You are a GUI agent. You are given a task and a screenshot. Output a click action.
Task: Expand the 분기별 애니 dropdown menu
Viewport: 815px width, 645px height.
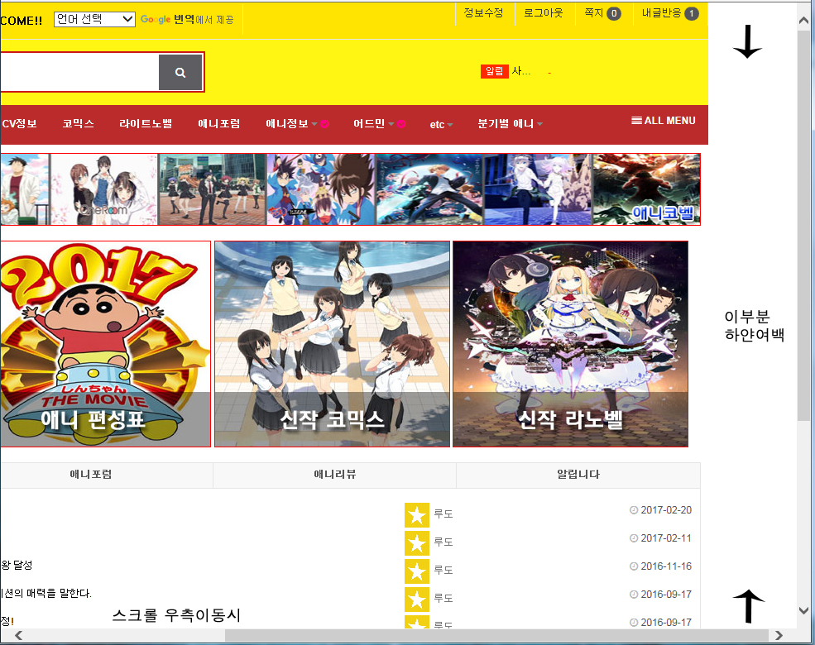[510, 123]
